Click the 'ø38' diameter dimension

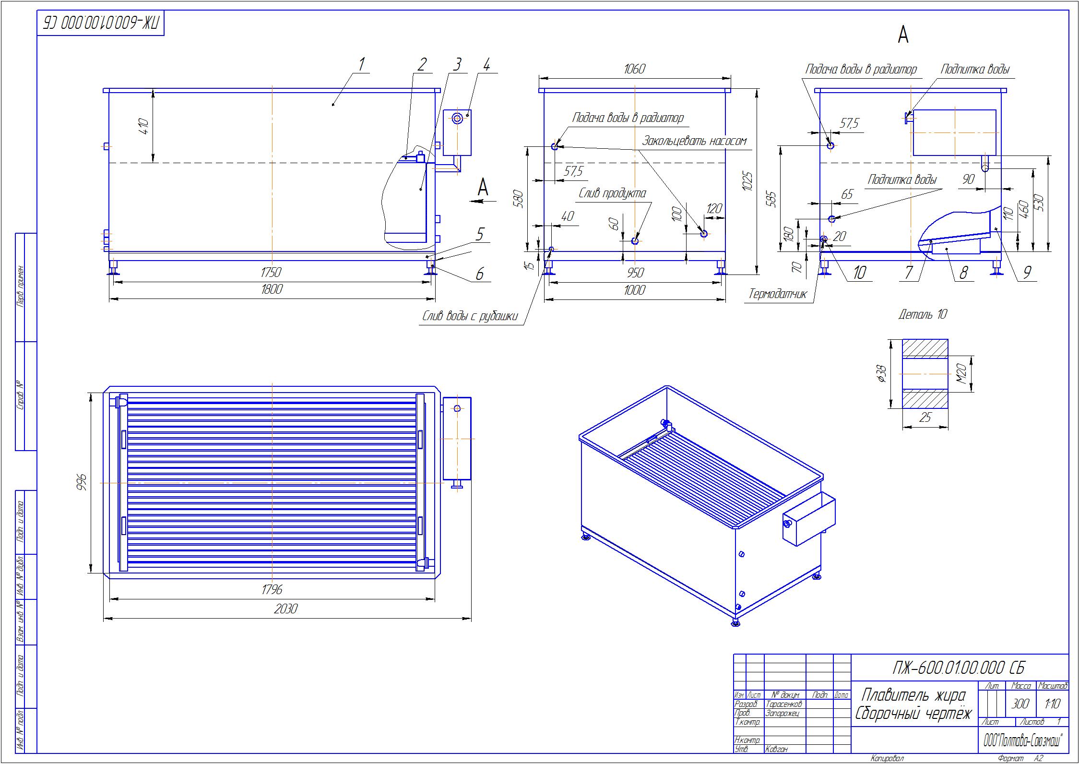(x=882, y=374)
